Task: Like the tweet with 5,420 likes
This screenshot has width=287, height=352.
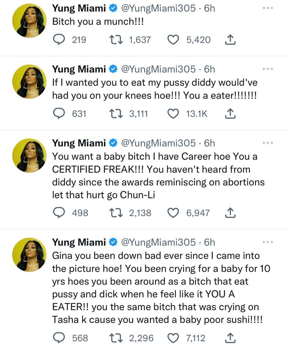Action: coord(174,40)
